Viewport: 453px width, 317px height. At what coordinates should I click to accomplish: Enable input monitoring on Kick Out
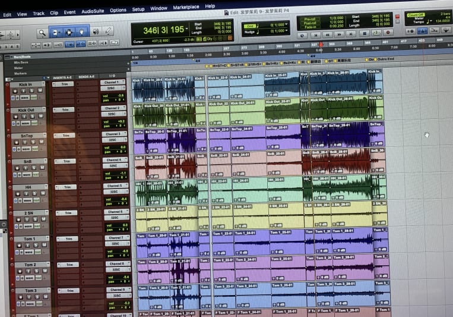tap(24, 117)
